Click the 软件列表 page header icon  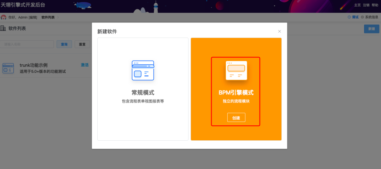point(3,28)
